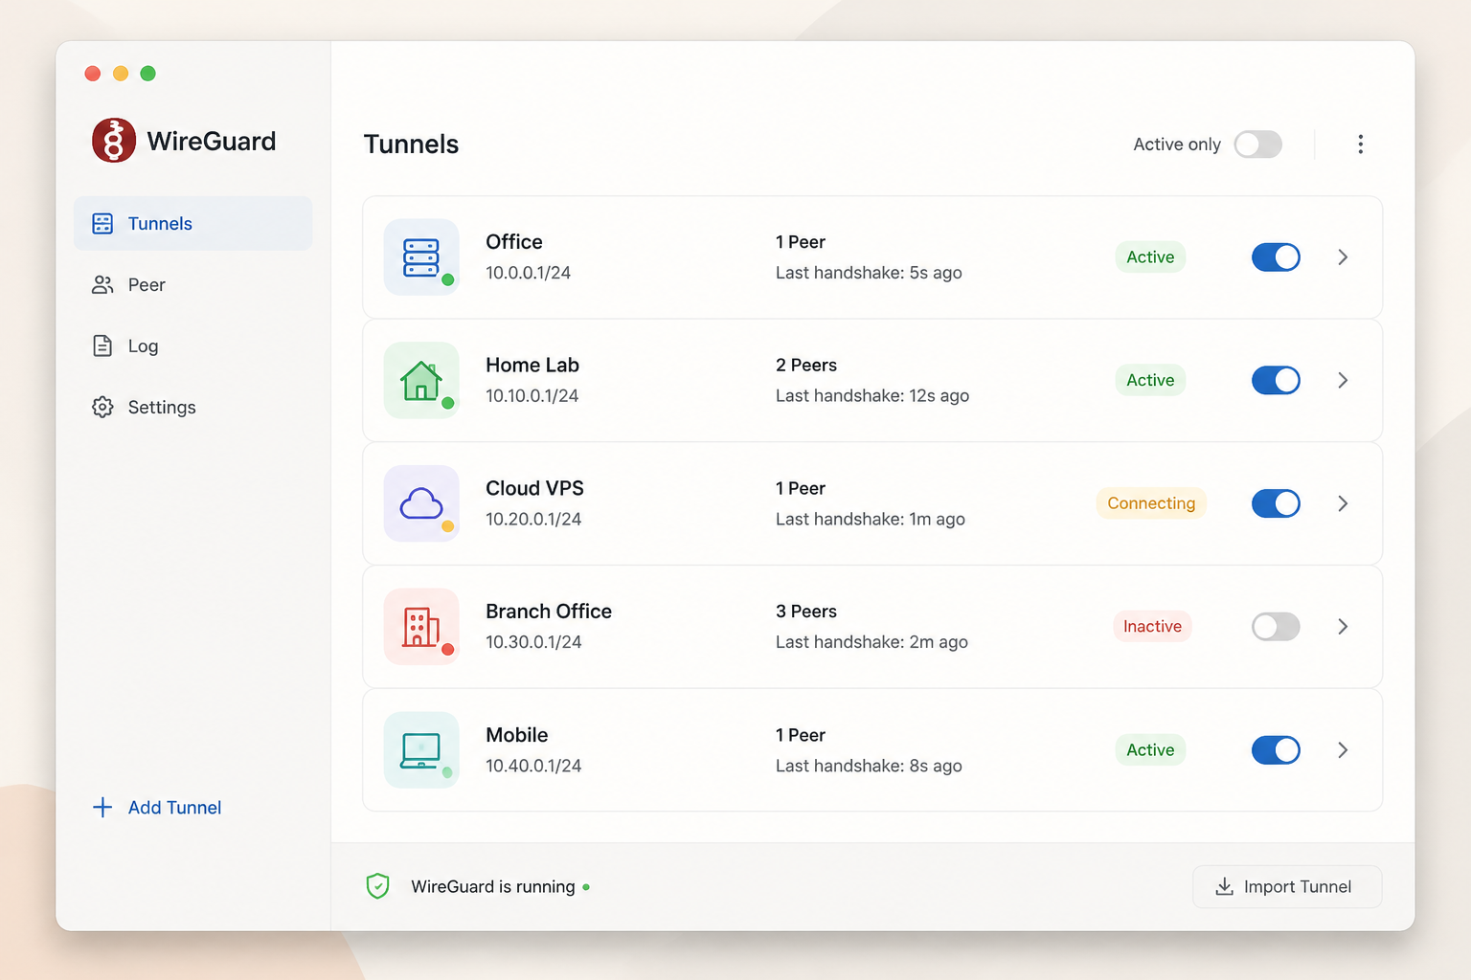Open the three-dot more options menu

coord(1360,145)
